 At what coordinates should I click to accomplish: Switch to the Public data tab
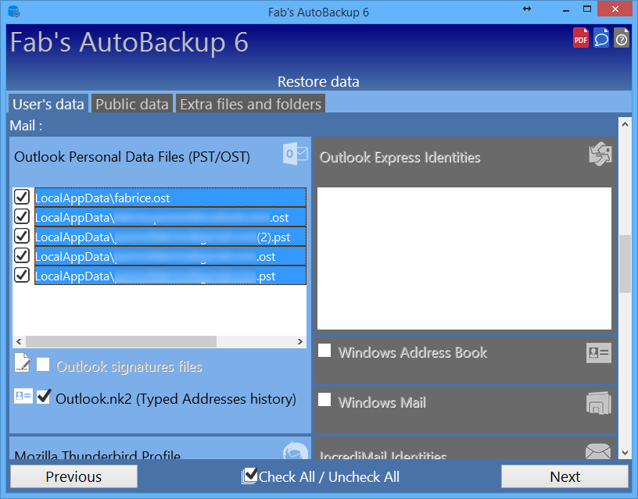coord(132,104)
